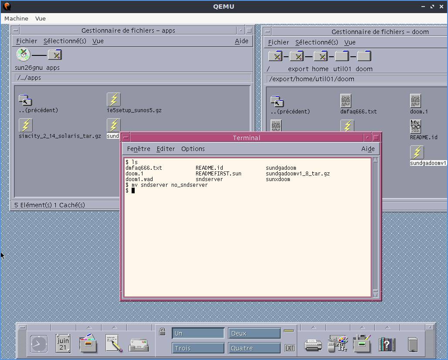The image size is (448, 360).
Task: Click the EXIT button on front panel
Action: click(290, 348)
